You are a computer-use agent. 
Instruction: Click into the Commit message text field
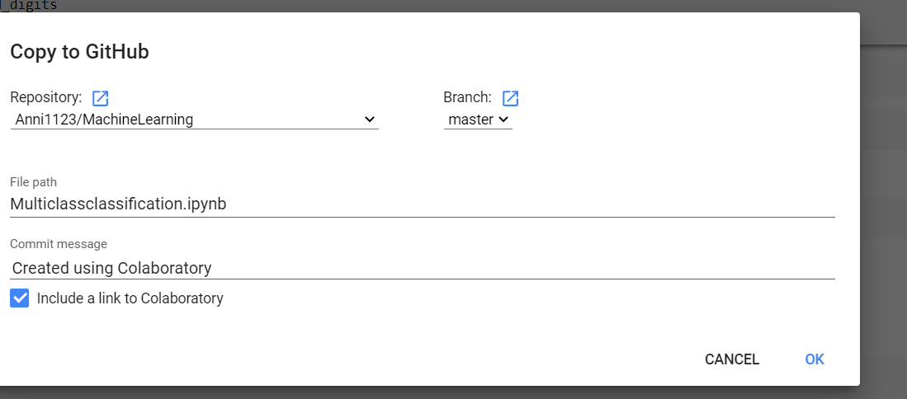coord(421,268)
